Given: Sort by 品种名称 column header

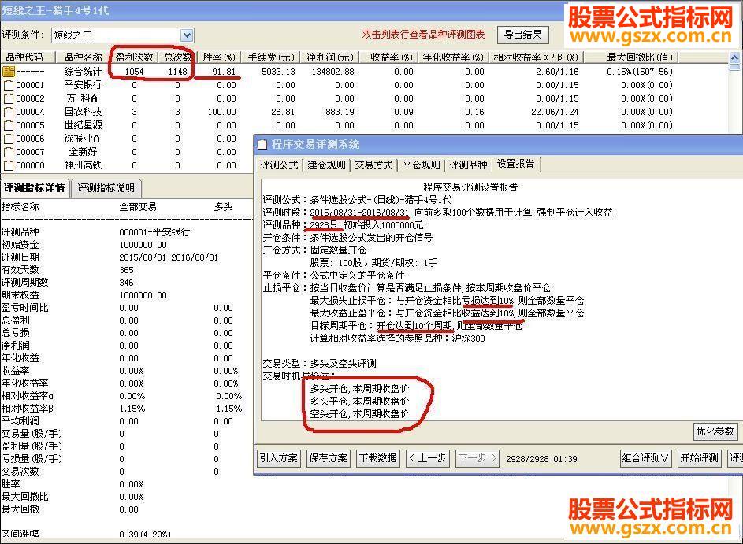Looking at the screenshot, I should (x=84, y=57).
